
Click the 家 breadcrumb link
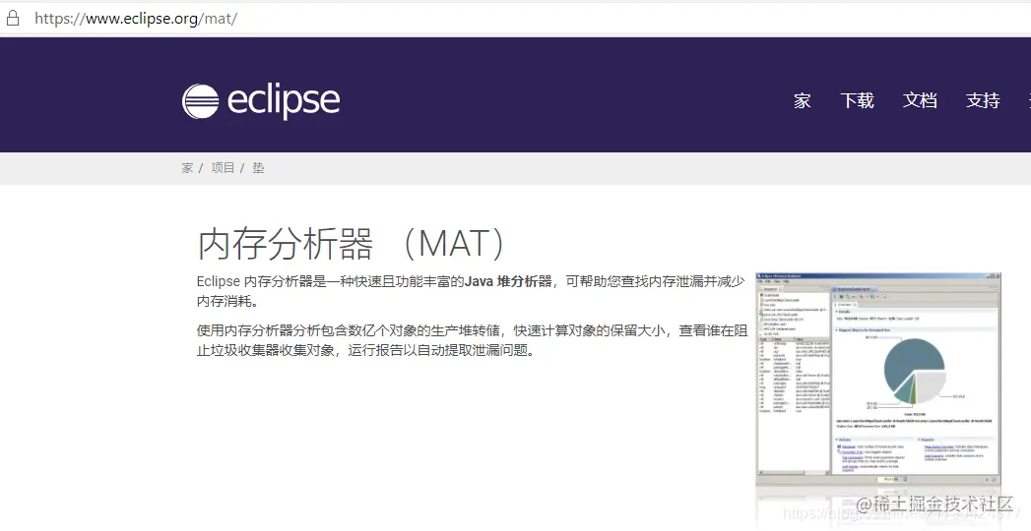[187, 168]
